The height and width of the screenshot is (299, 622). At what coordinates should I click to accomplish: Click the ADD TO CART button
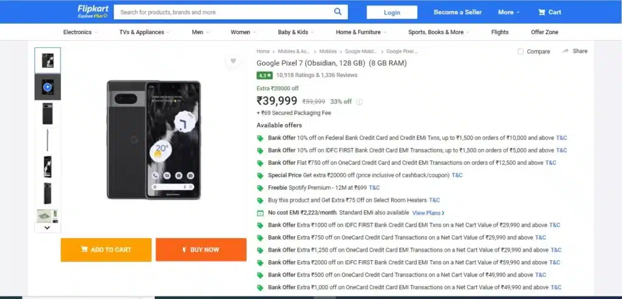pos(106,250)
